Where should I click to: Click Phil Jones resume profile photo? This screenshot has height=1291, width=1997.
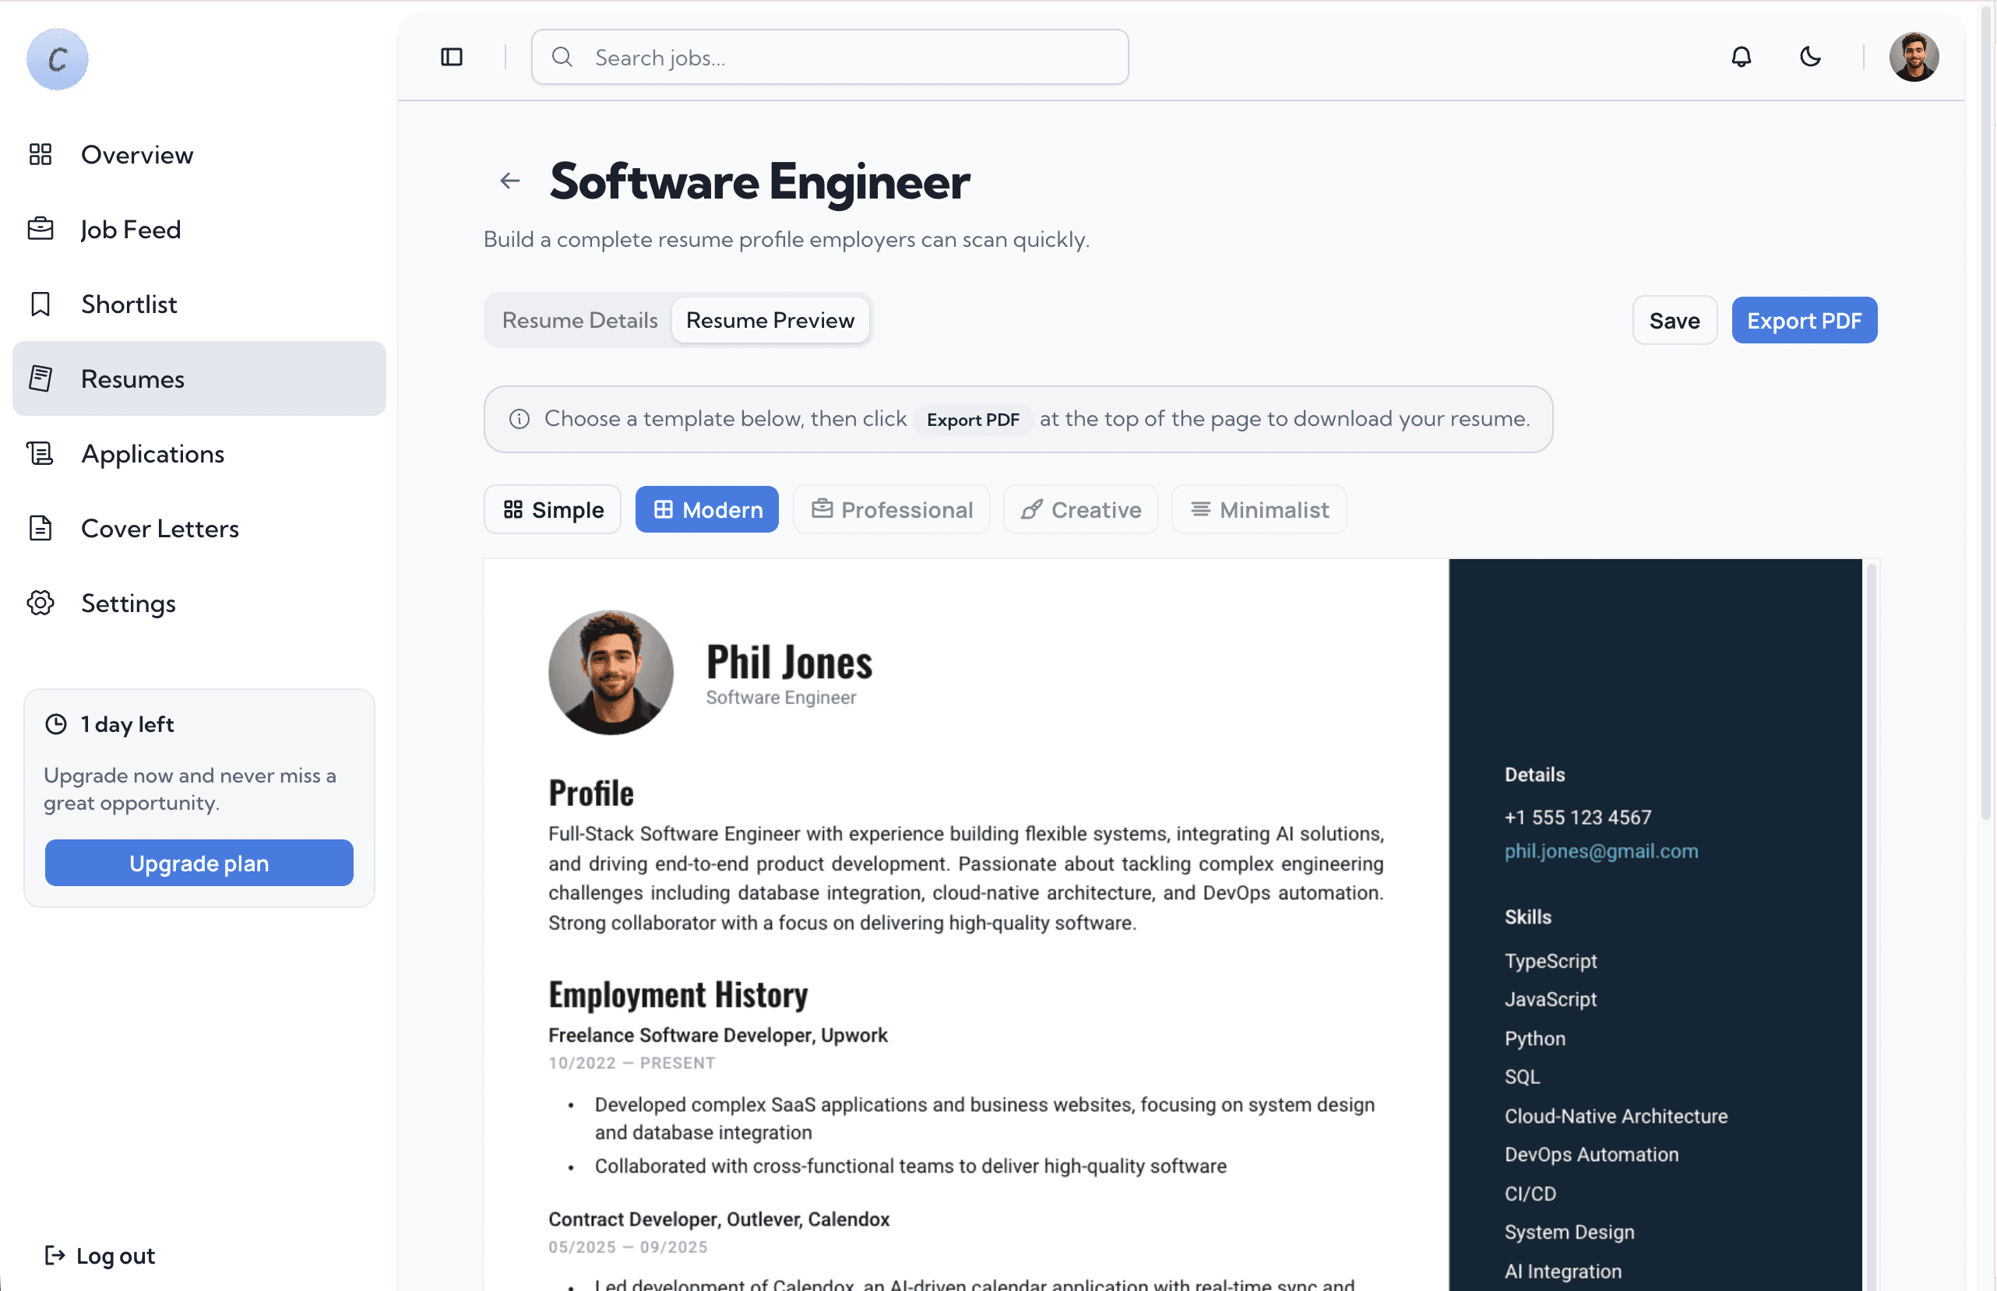(611, 672)
